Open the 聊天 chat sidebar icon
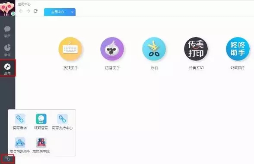 (7, 29)
